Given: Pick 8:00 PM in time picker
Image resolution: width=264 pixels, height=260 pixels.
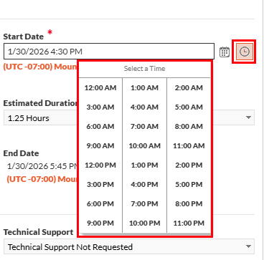Looking at the screenshot, I should pos(189,204).
